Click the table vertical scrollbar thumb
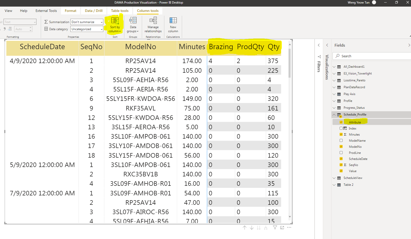411x239 pixels. [290, 63]
